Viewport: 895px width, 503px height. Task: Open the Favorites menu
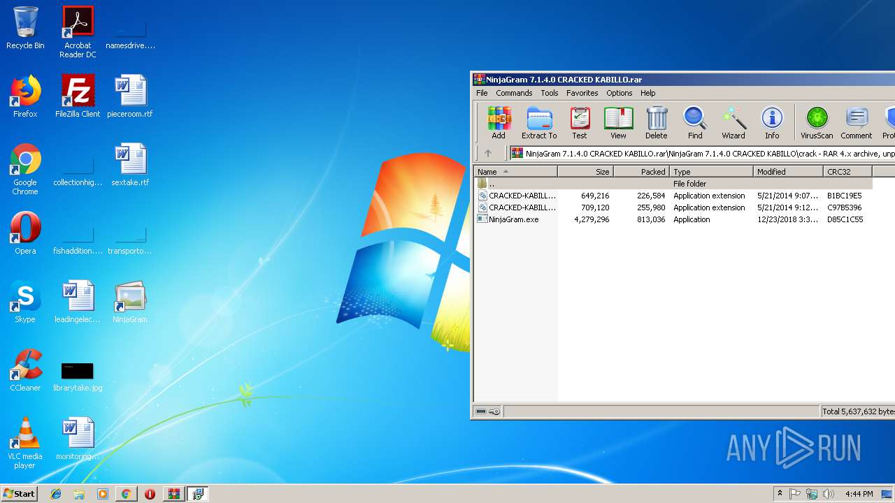point(582,93)
